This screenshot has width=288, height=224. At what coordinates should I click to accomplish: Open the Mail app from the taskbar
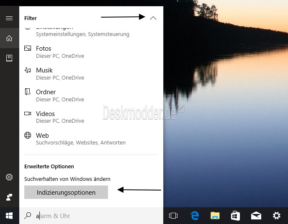(x=256, y=216)
